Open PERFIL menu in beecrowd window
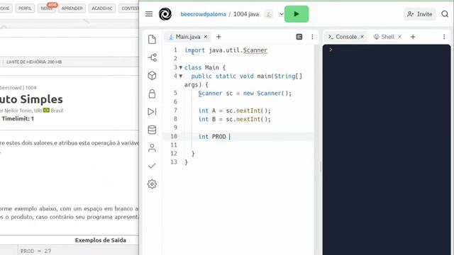 25,8
